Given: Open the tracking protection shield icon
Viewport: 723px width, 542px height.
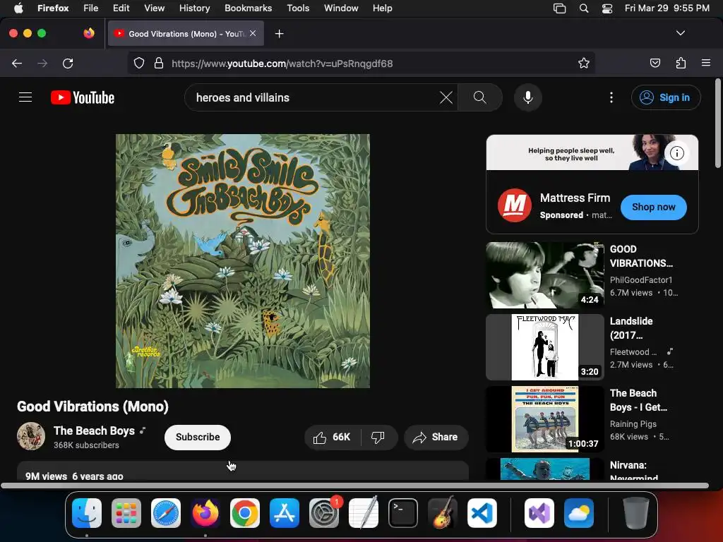Looking at the screenshot, I should (x=139, y=63).
